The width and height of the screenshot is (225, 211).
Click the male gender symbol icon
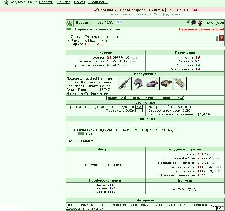[x=188, y=21]
